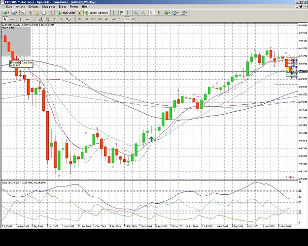Select the M30 timeframe
308x246 pixels.
coord(100,19)
